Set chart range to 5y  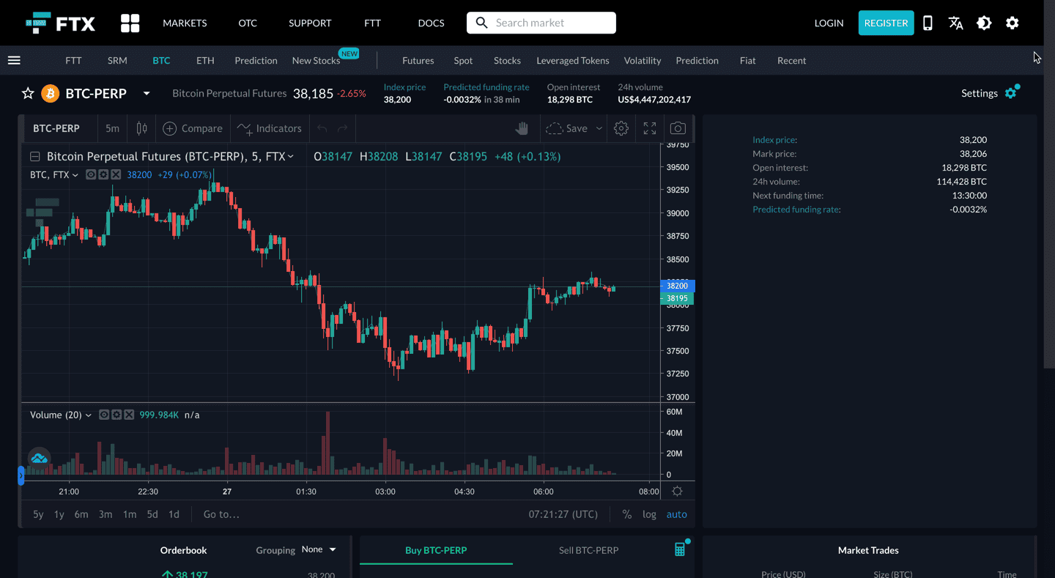(x=38, y=514)
